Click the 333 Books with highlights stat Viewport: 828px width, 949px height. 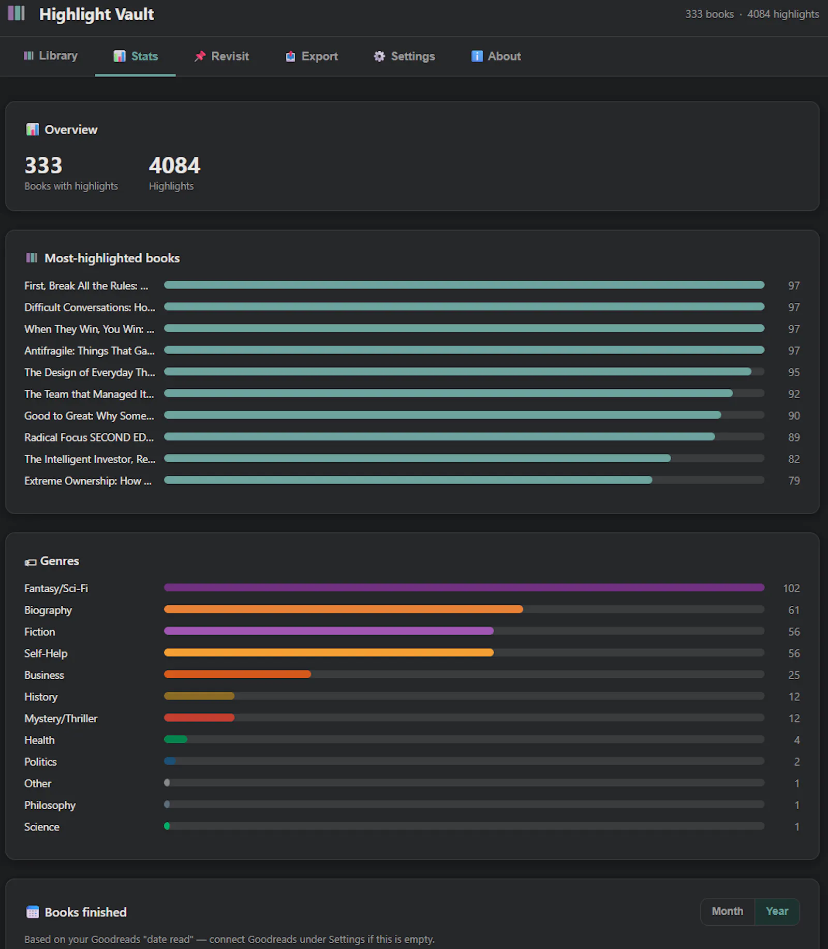(x=71, y=173)
